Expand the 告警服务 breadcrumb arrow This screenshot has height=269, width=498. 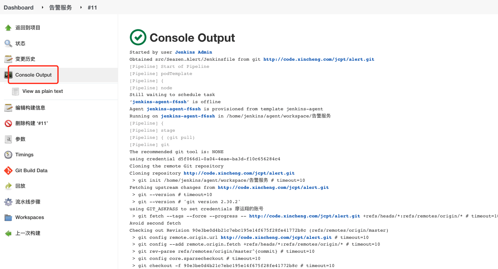pos(81,8)
